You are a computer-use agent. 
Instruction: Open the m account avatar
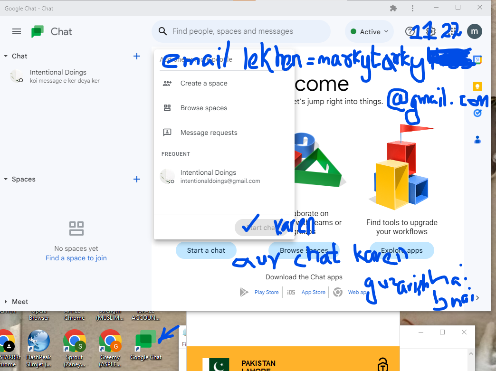[x=474, y=31]
